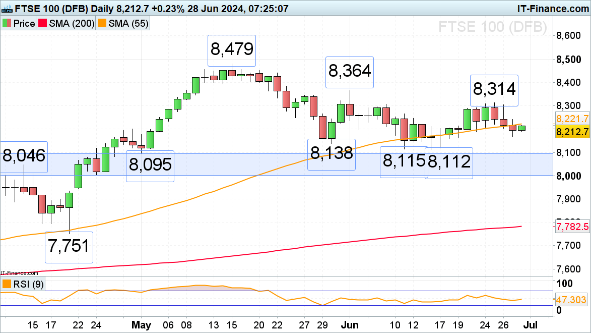This screenshot has width=591, height=333.
Task: Toggle the Price series legend label
Action: pyautogui.click(x=24, y=23)
